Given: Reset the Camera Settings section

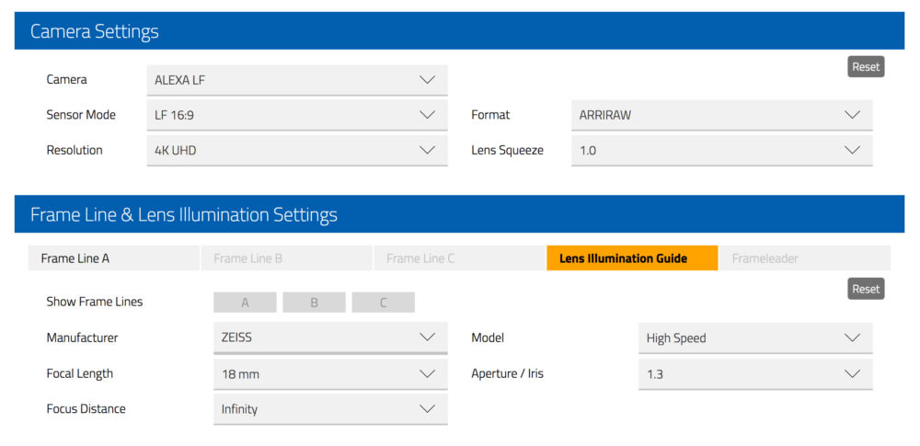Looking at the screenshot, I should (866, 67).
